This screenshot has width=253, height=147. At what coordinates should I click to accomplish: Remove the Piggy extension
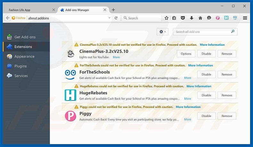point(227,116)
